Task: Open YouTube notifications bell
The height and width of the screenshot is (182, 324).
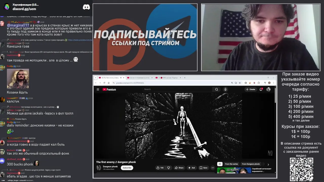Action: point(261,89)
